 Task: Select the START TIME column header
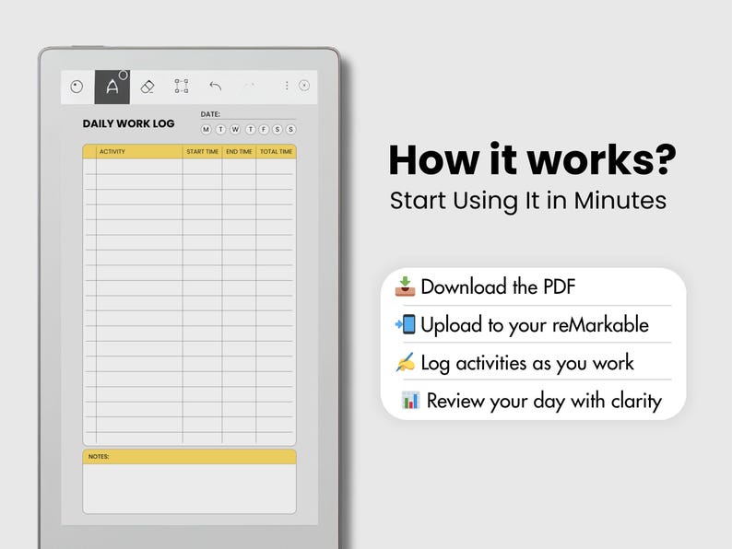click(202, 152)
